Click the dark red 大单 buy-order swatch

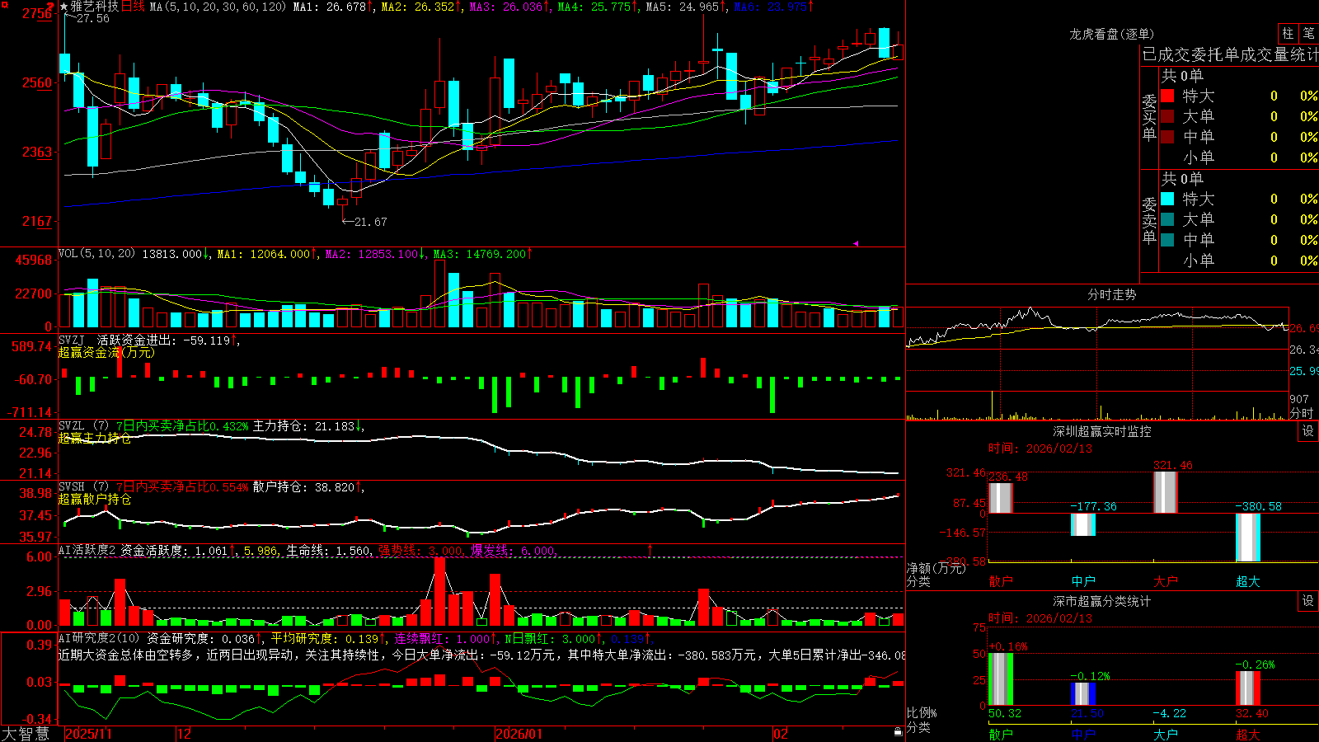tap(1167, 116)
